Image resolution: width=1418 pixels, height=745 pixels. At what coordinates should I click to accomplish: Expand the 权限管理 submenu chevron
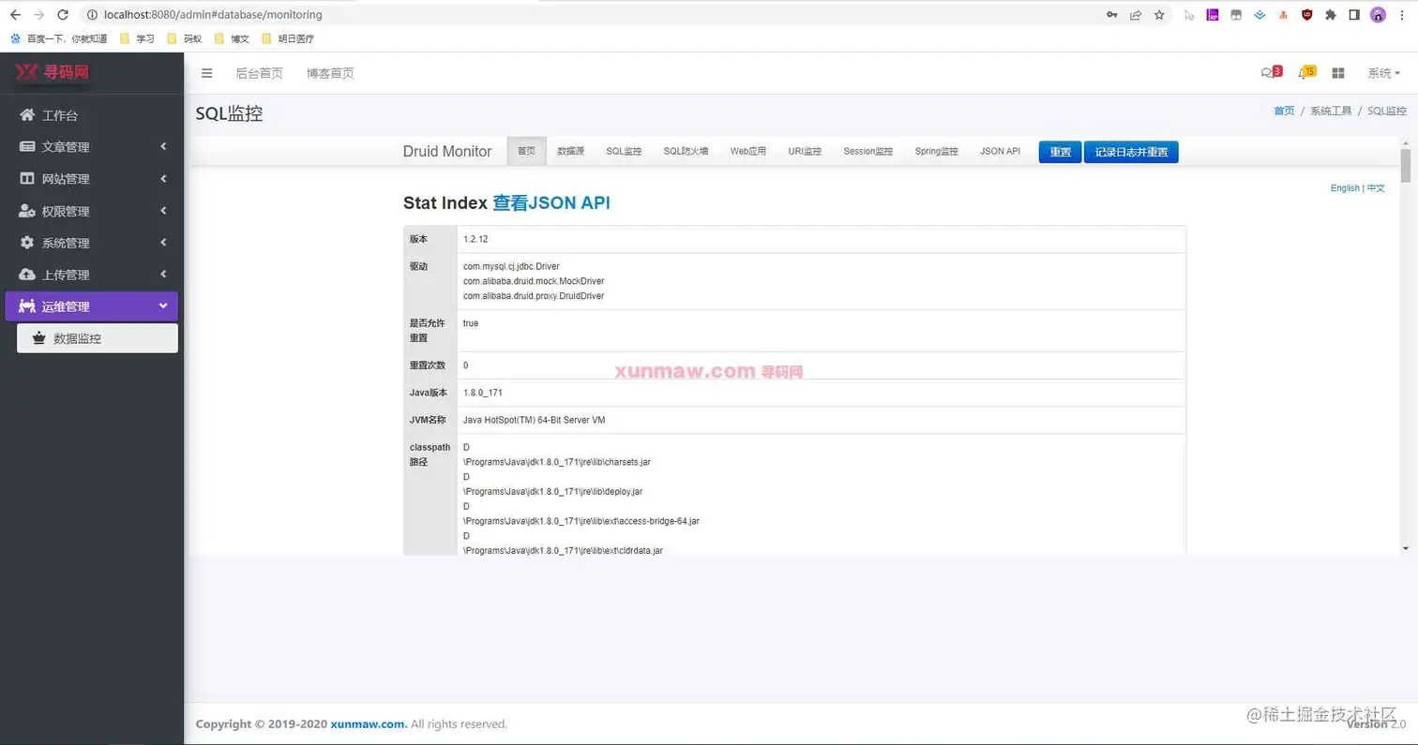click(x=163, y=210)
